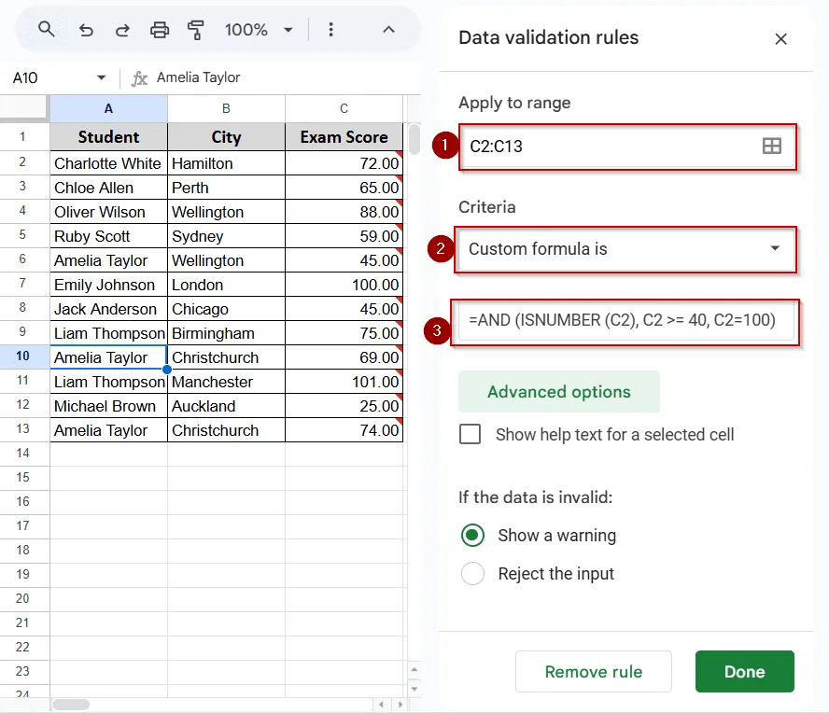The image size is (829, 713).
Task: Click the Sydney city cell
Action: tap(226, 236)
